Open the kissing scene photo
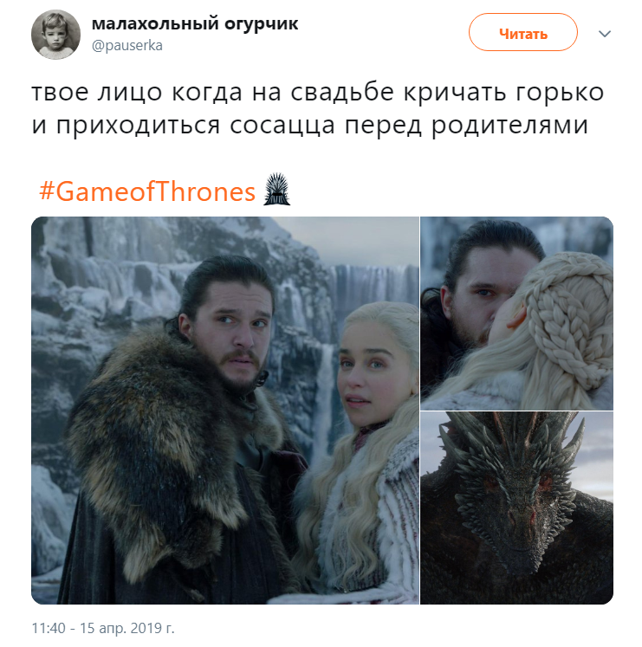Image resolution: width=642 pixels, height=647 pixels. 516,314
